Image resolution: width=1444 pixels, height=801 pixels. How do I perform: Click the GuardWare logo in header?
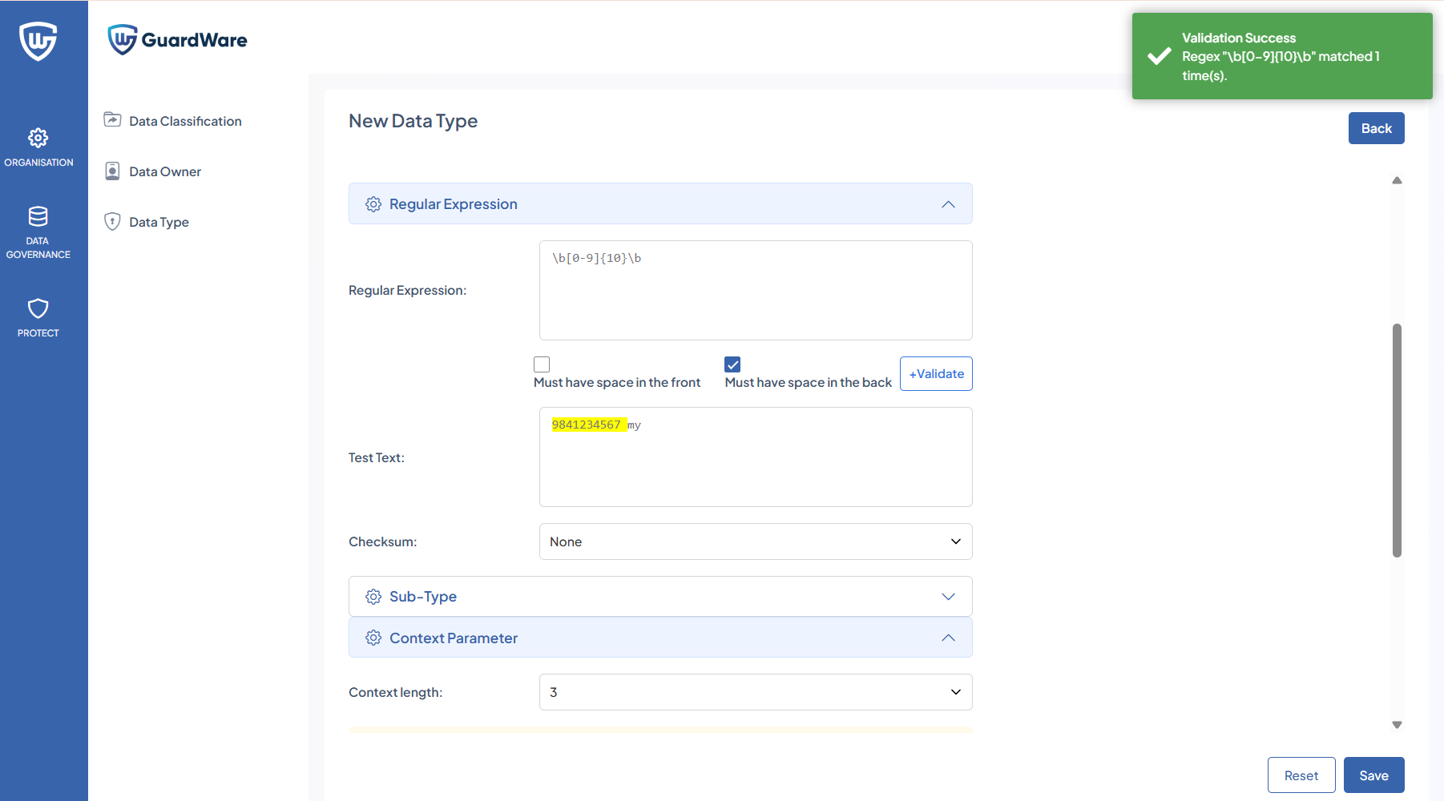pos(178,39)
